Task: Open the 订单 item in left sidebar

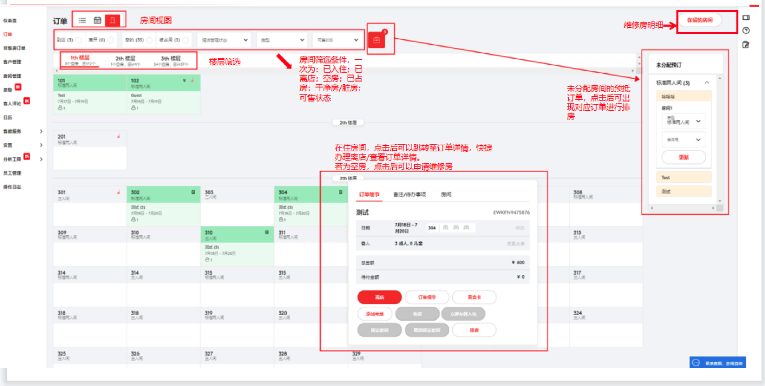Action: [x=8, y=34]
